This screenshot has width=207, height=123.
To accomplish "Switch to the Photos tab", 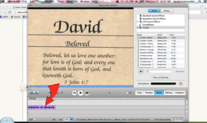I will click(167, 11).
